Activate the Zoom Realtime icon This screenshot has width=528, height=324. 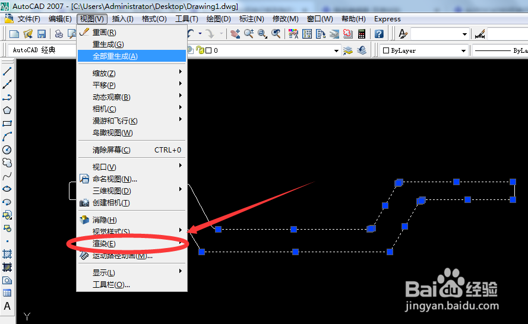(248, 34)
